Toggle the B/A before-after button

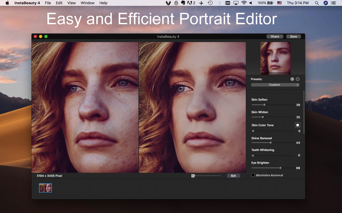pos(234,176)
